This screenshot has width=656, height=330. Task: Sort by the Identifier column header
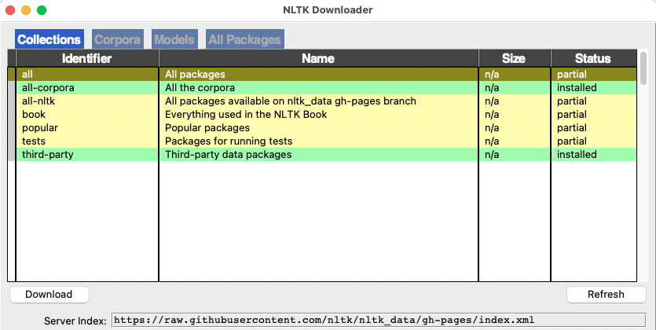coord(87,58)
